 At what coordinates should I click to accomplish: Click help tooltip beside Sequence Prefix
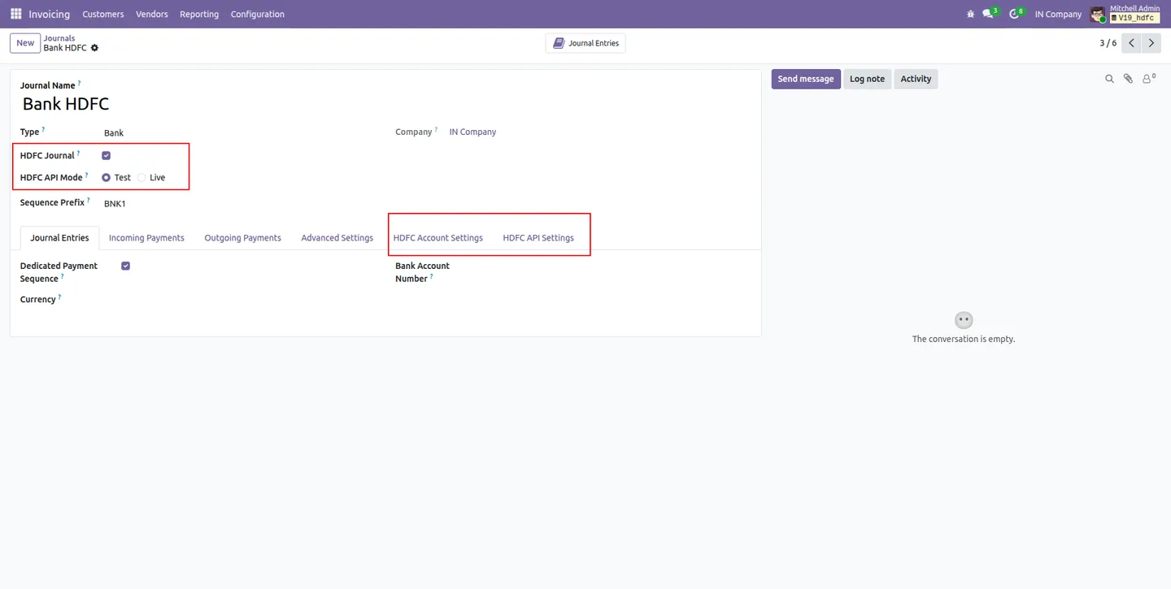(x=89, y=200)
